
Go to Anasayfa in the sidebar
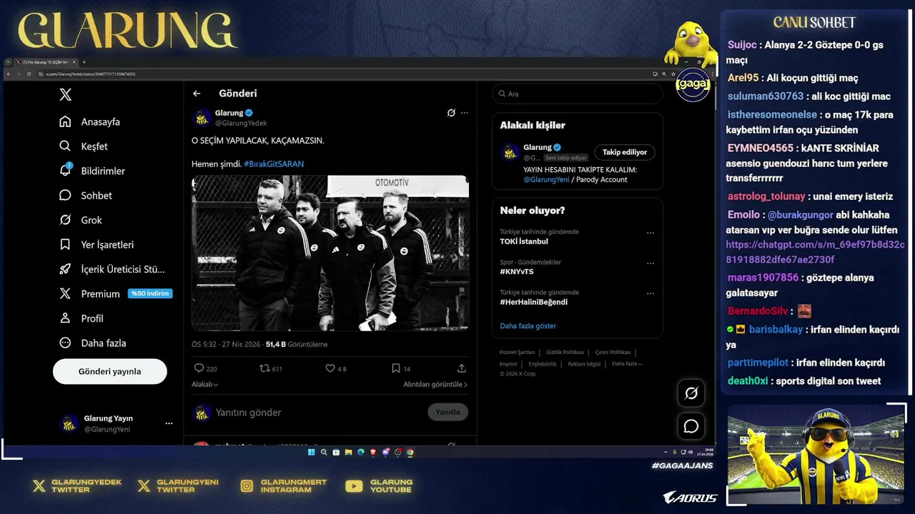90,122
